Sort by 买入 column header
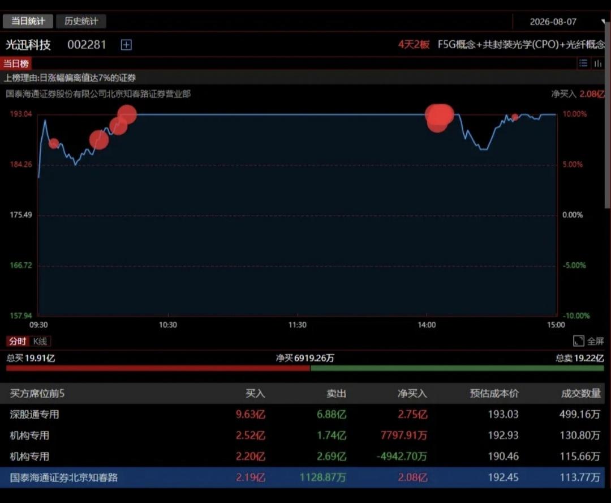 [x=255, y=393]
